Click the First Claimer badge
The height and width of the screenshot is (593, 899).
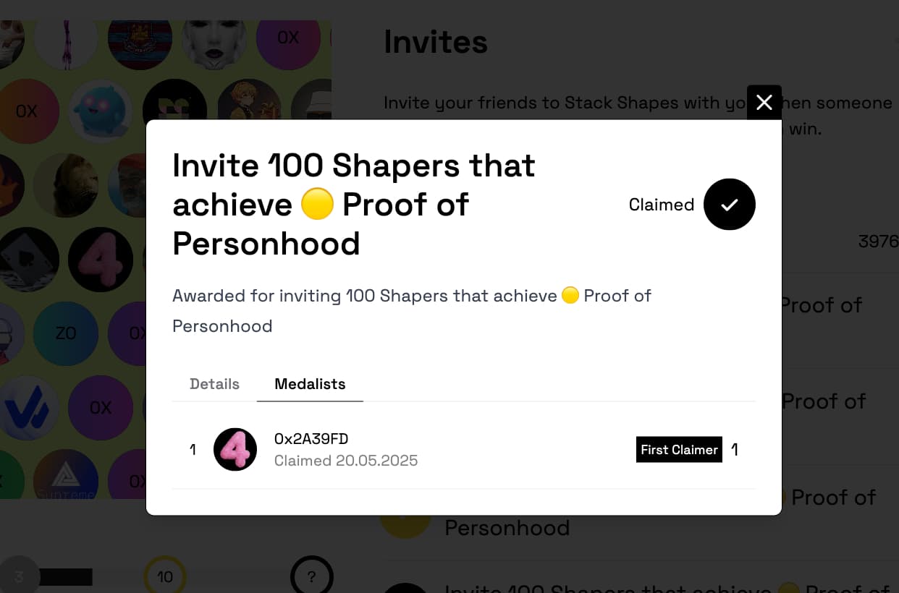tap(679, 449)
